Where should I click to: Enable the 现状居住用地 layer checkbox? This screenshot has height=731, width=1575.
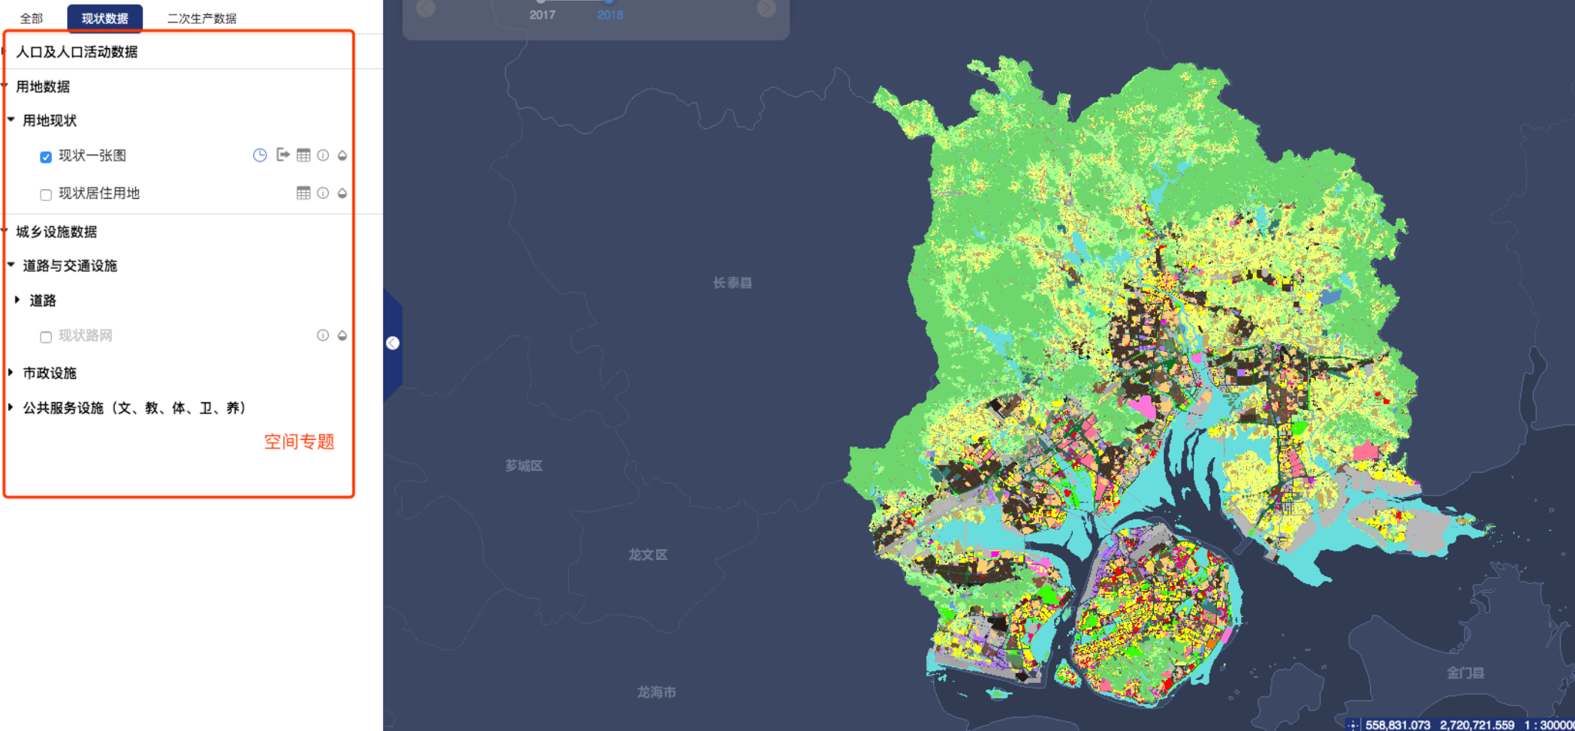[46, 194]
